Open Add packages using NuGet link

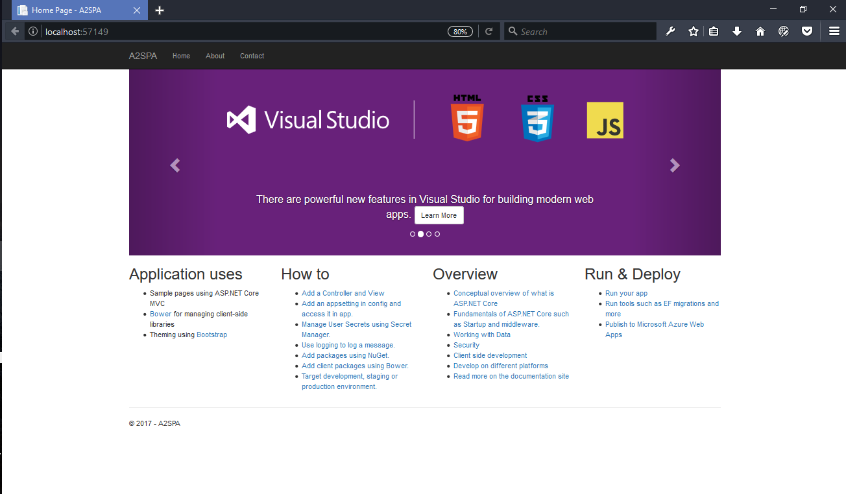(x=346, y=355)
